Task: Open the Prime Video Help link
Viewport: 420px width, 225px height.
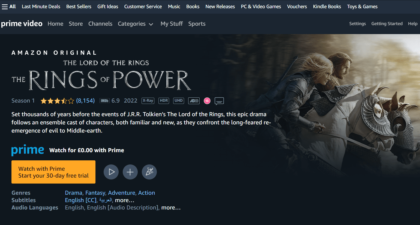Action: click(x=413, y=24)
